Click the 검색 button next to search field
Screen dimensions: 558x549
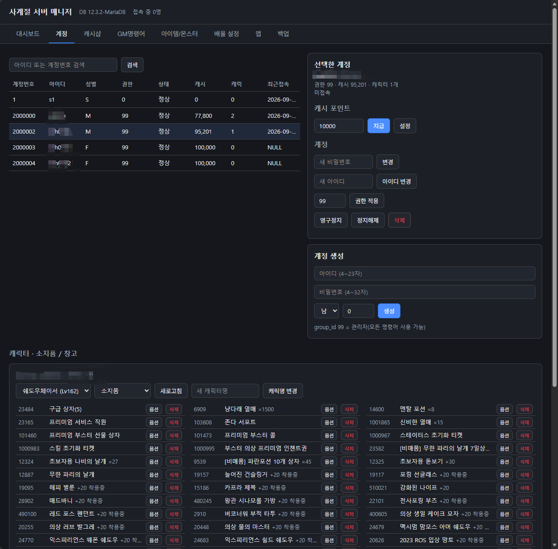(132, 65)
